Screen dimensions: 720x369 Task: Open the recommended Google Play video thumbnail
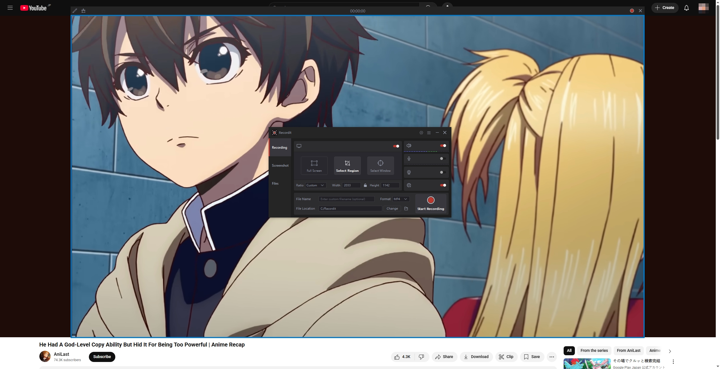[x=587, y=364]
